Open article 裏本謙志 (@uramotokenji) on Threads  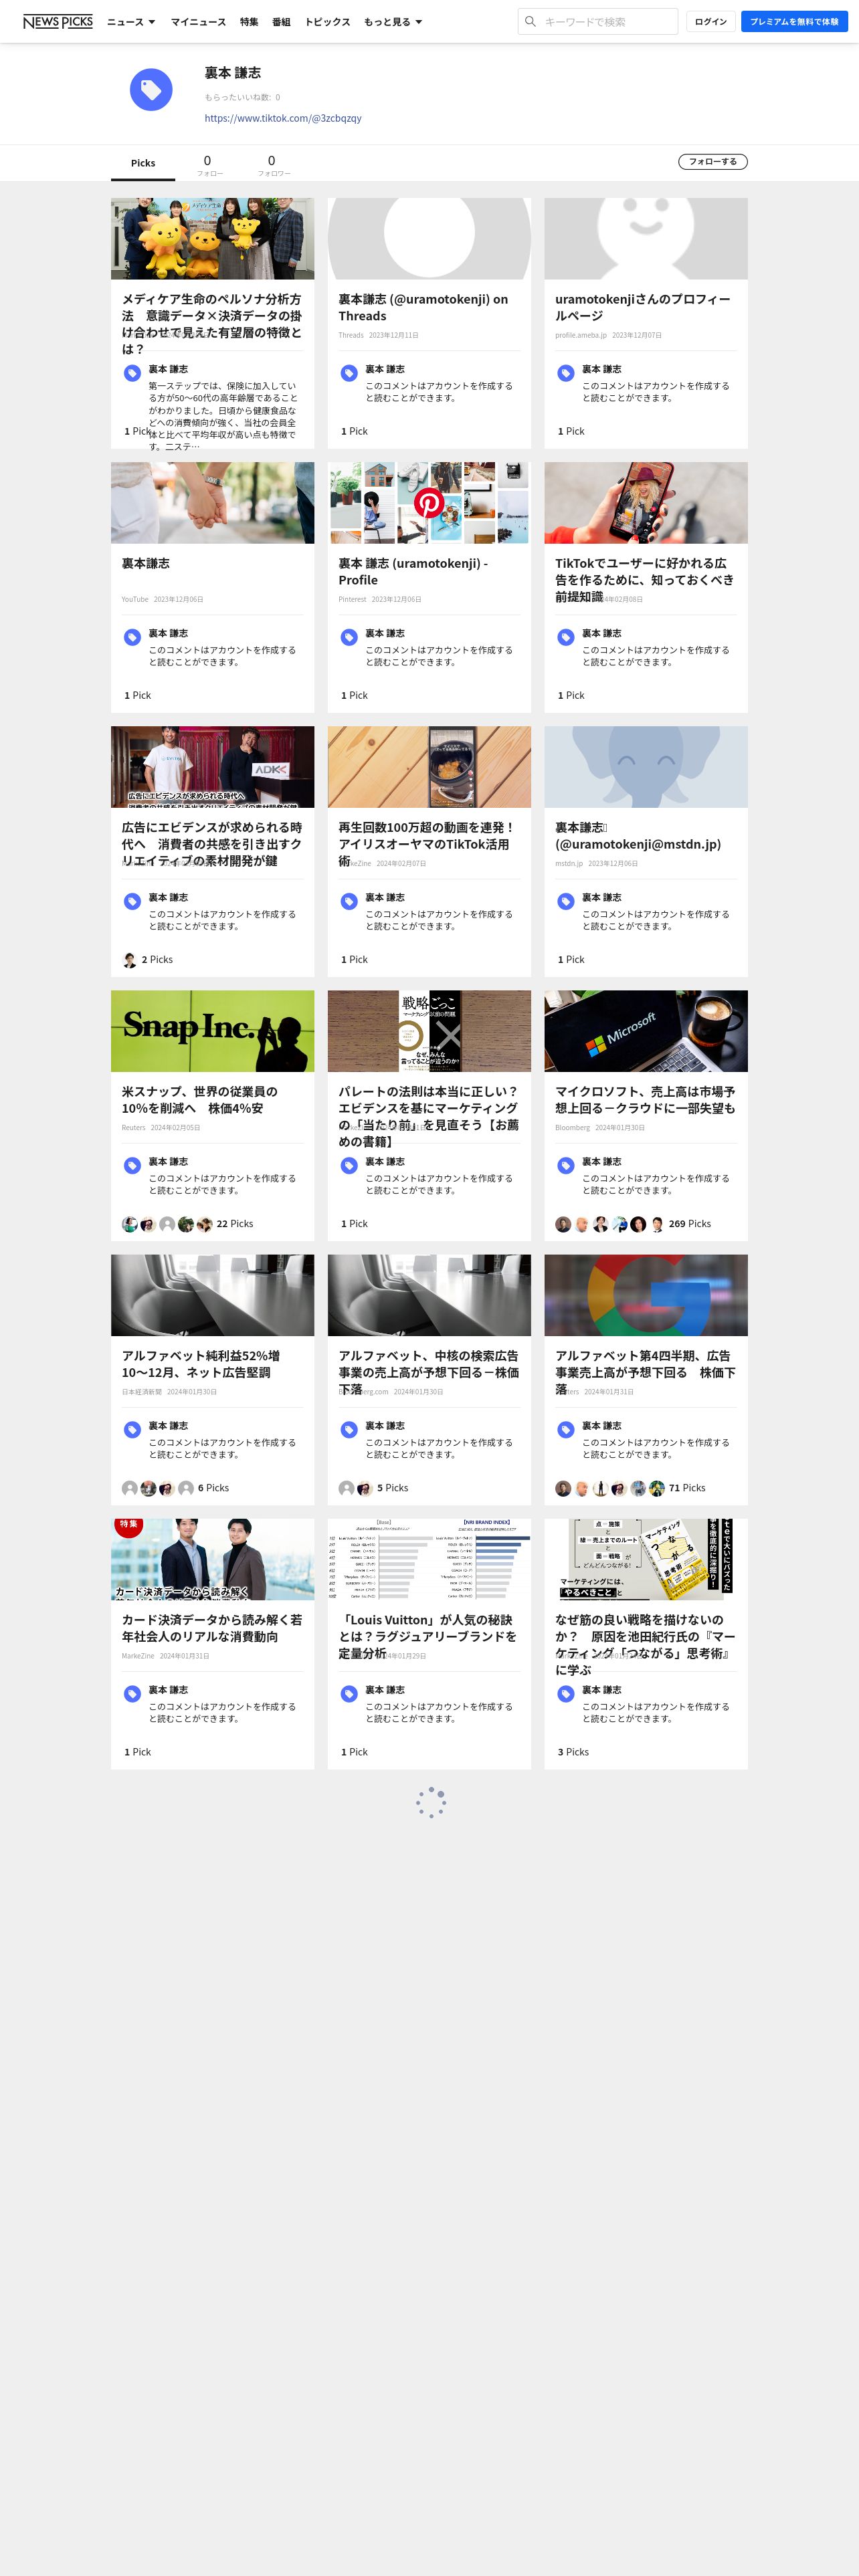[x=423, y=307]
